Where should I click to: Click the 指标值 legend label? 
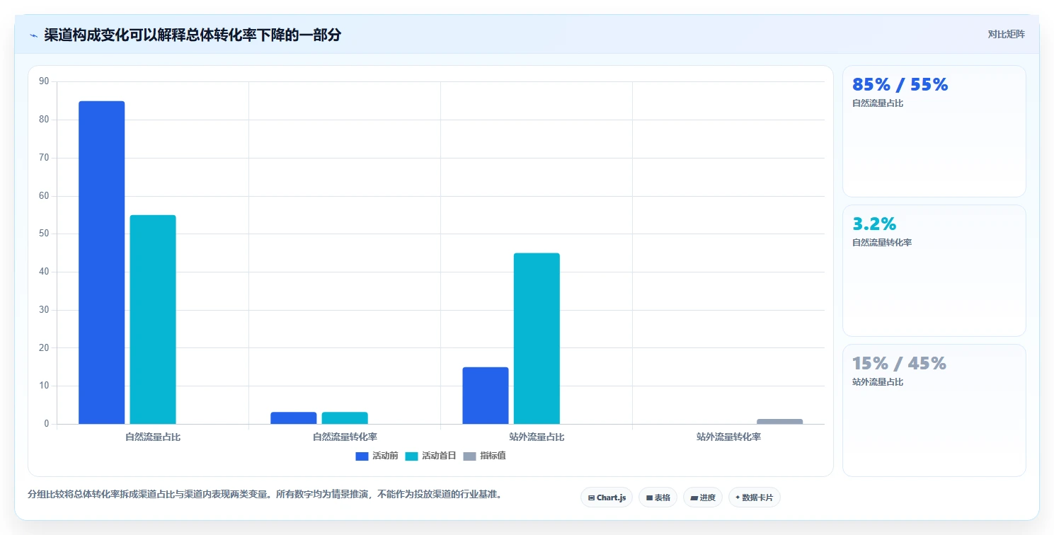(493, 456)
